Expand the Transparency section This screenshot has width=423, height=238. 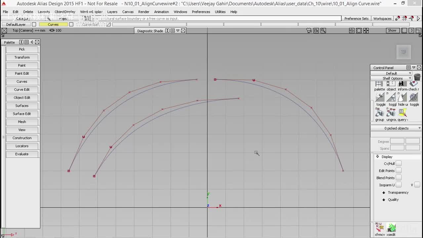coord(384,193)
